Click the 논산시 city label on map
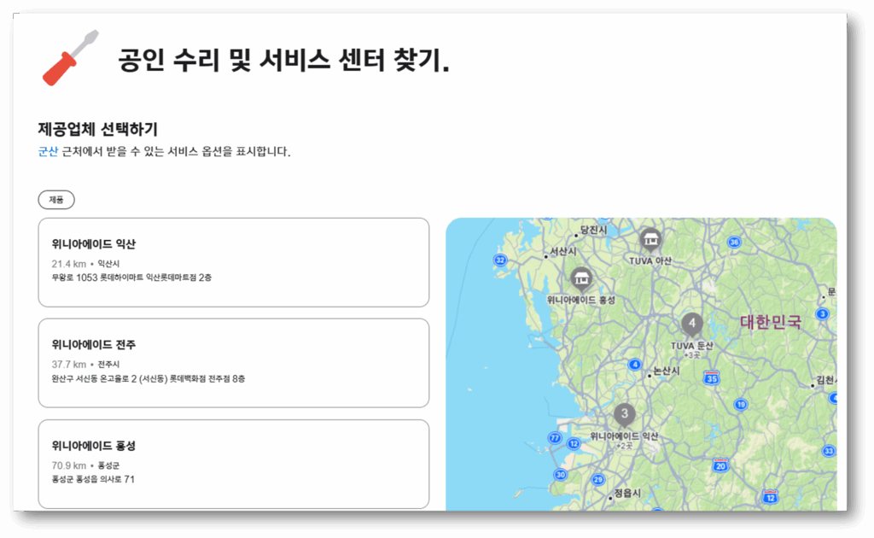 pyautogui.click(x=666, y=371)
